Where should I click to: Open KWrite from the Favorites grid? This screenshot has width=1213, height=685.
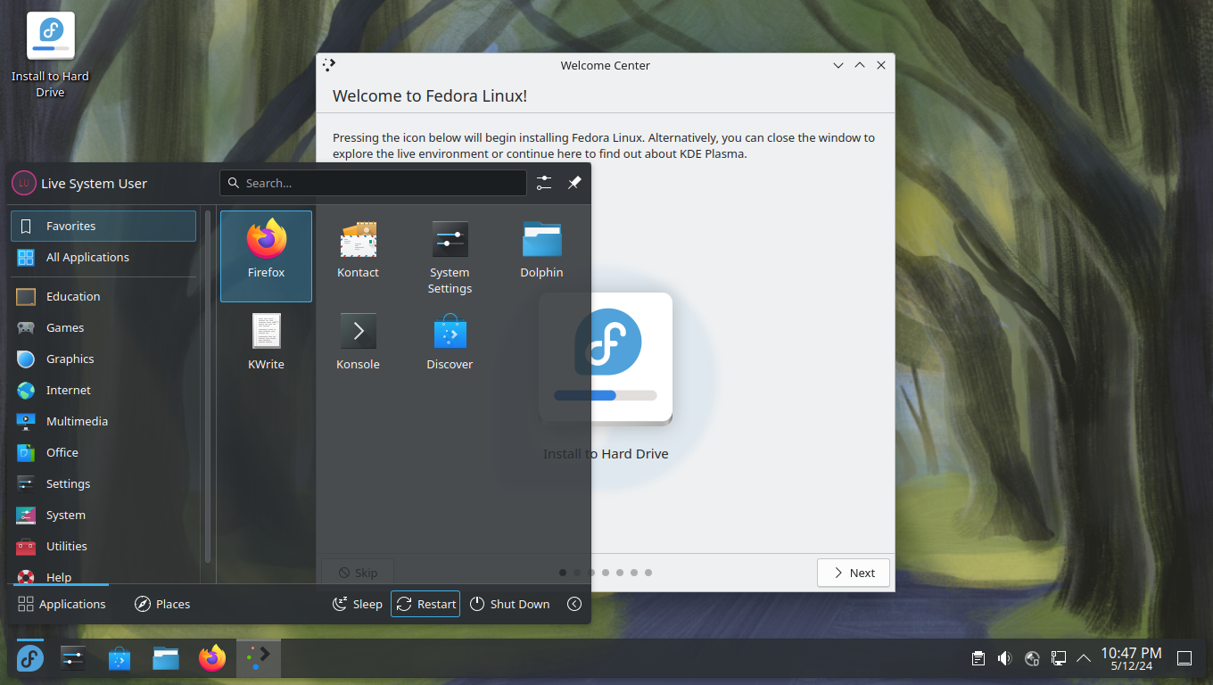266,348
